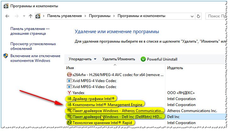Click Удалить/Изменить in the toolbar

point(119,59)
